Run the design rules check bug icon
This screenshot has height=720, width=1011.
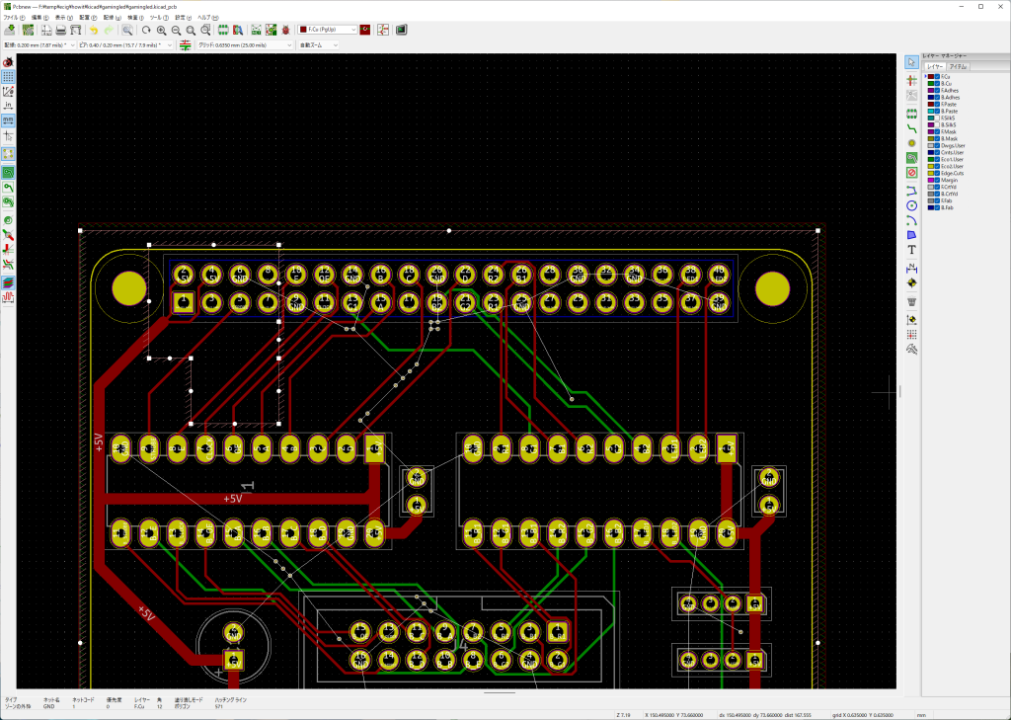tap(286, 31)
